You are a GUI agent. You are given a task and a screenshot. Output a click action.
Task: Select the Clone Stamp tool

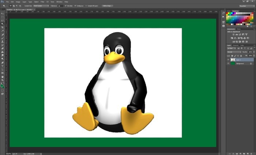3,41
